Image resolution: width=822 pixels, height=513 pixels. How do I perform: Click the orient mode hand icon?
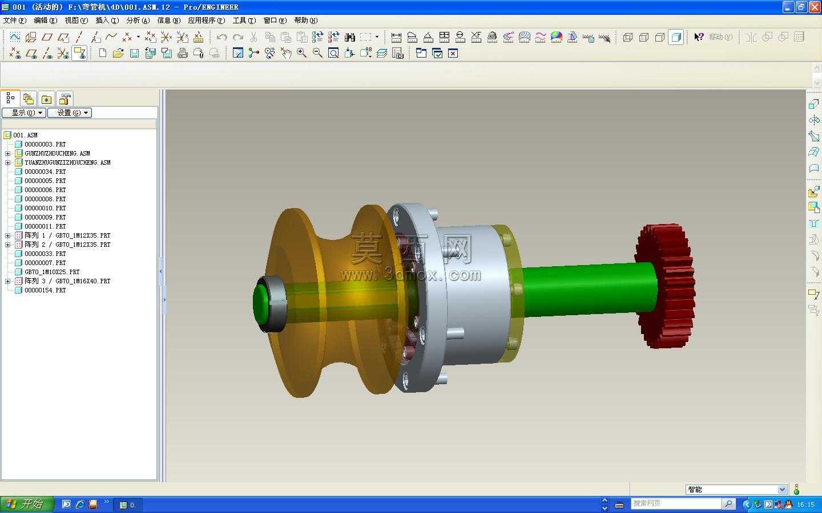(286, 53)
